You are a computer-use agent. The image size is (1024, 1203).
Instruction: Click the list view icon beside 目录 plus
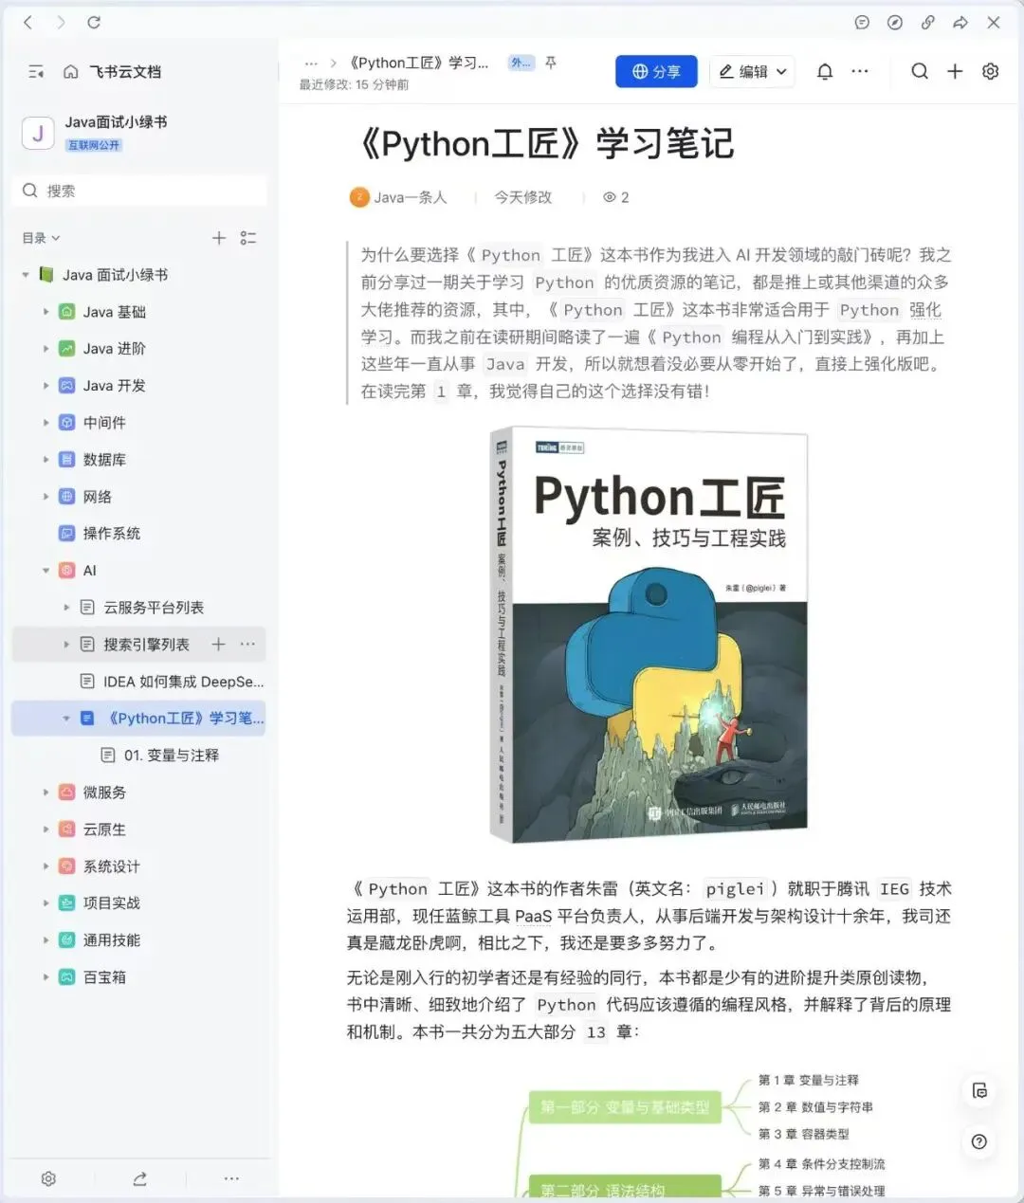point(248,238)
